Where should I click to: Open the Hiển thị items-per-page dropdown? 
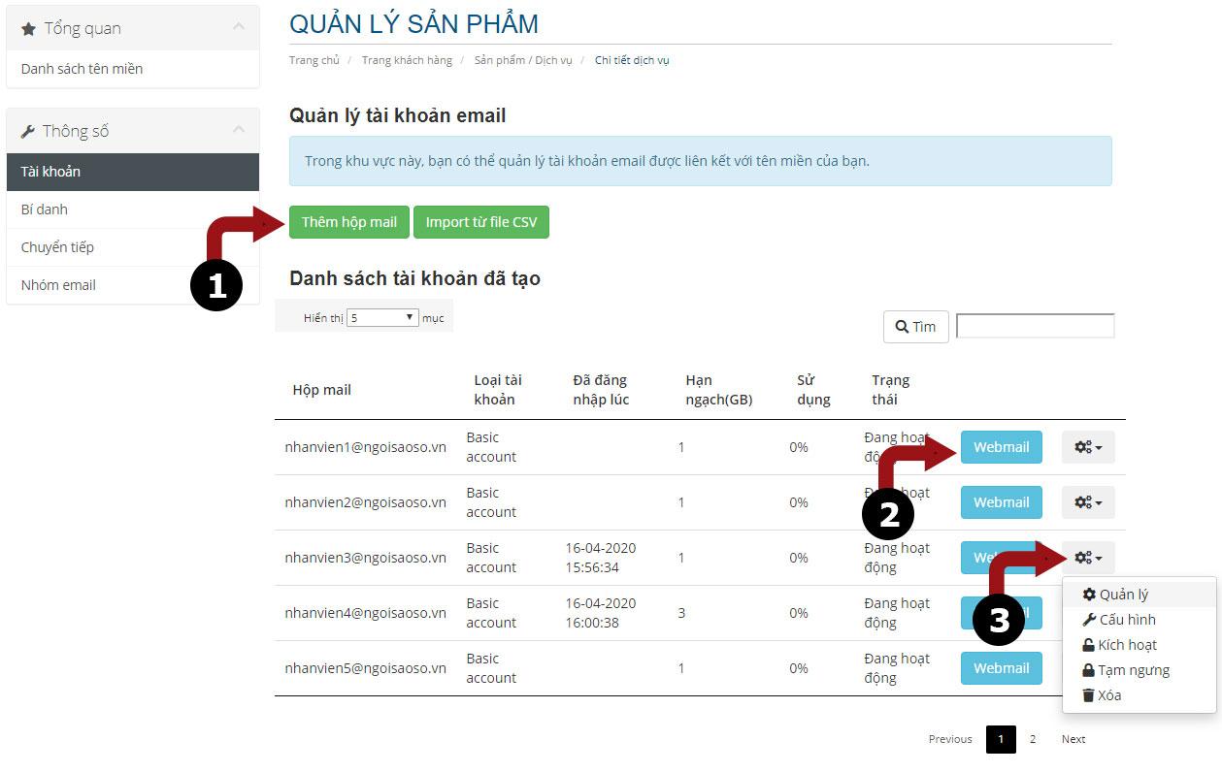tap(381, 316)
